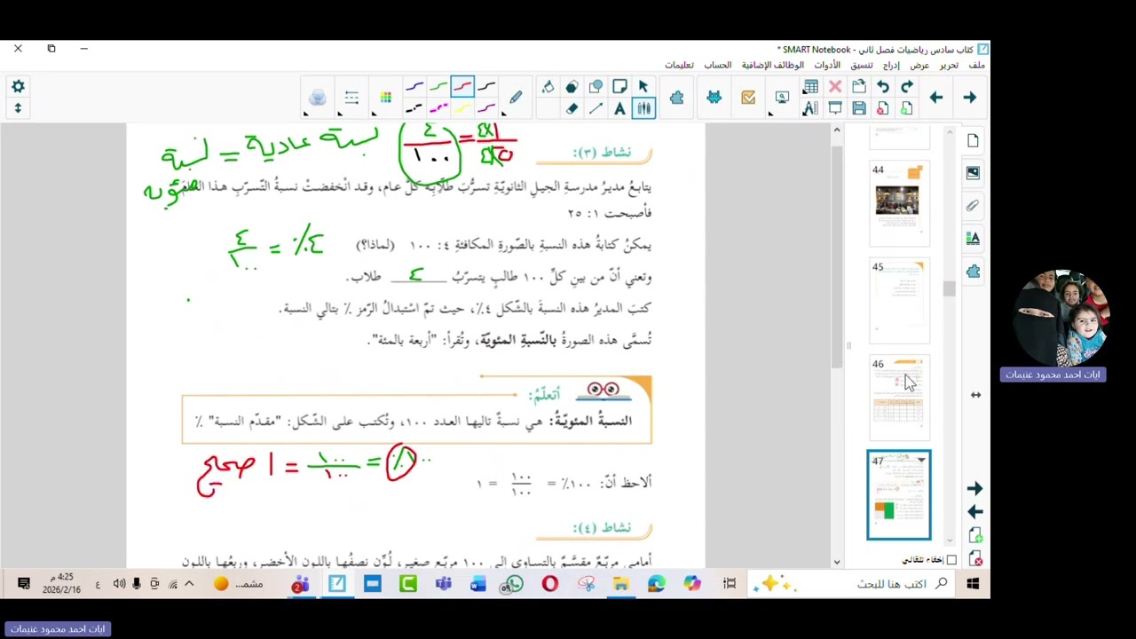Select the Text tool

point(619,108)
